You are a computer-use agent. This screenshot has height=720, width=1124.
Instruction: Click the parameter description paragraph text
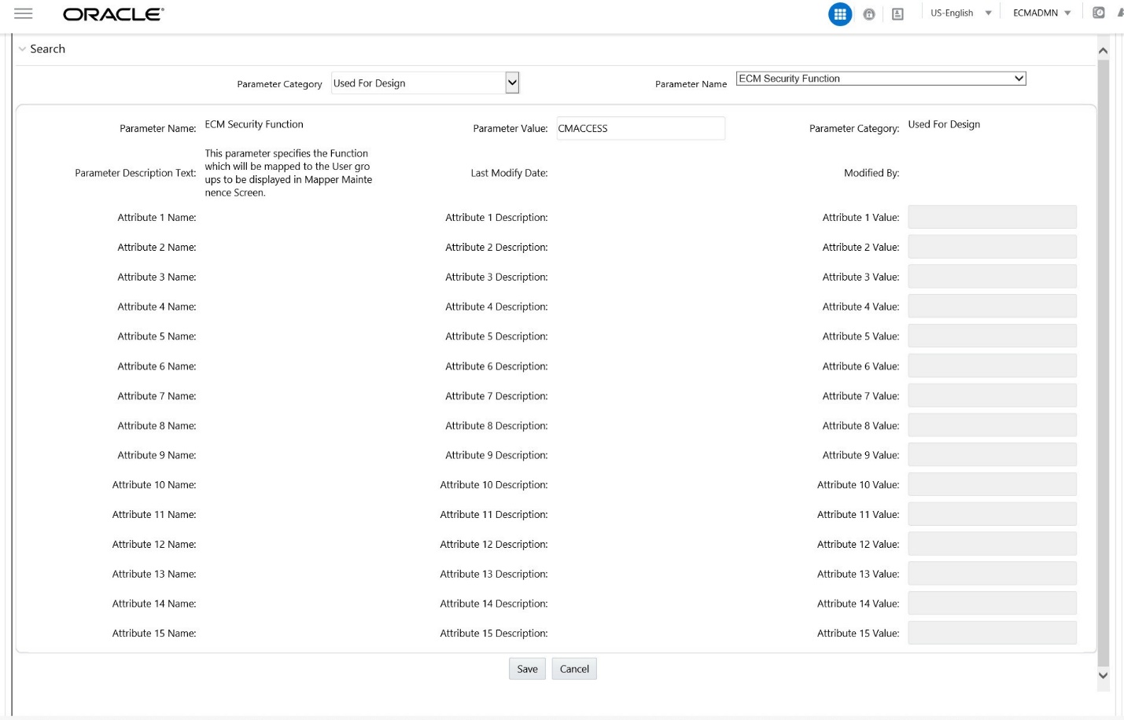(289, 173)
